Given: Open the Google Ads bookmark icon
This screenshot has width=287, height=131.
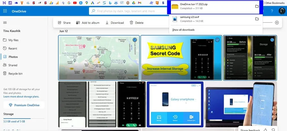Looking at the screenshot, I should pos(92,3).
